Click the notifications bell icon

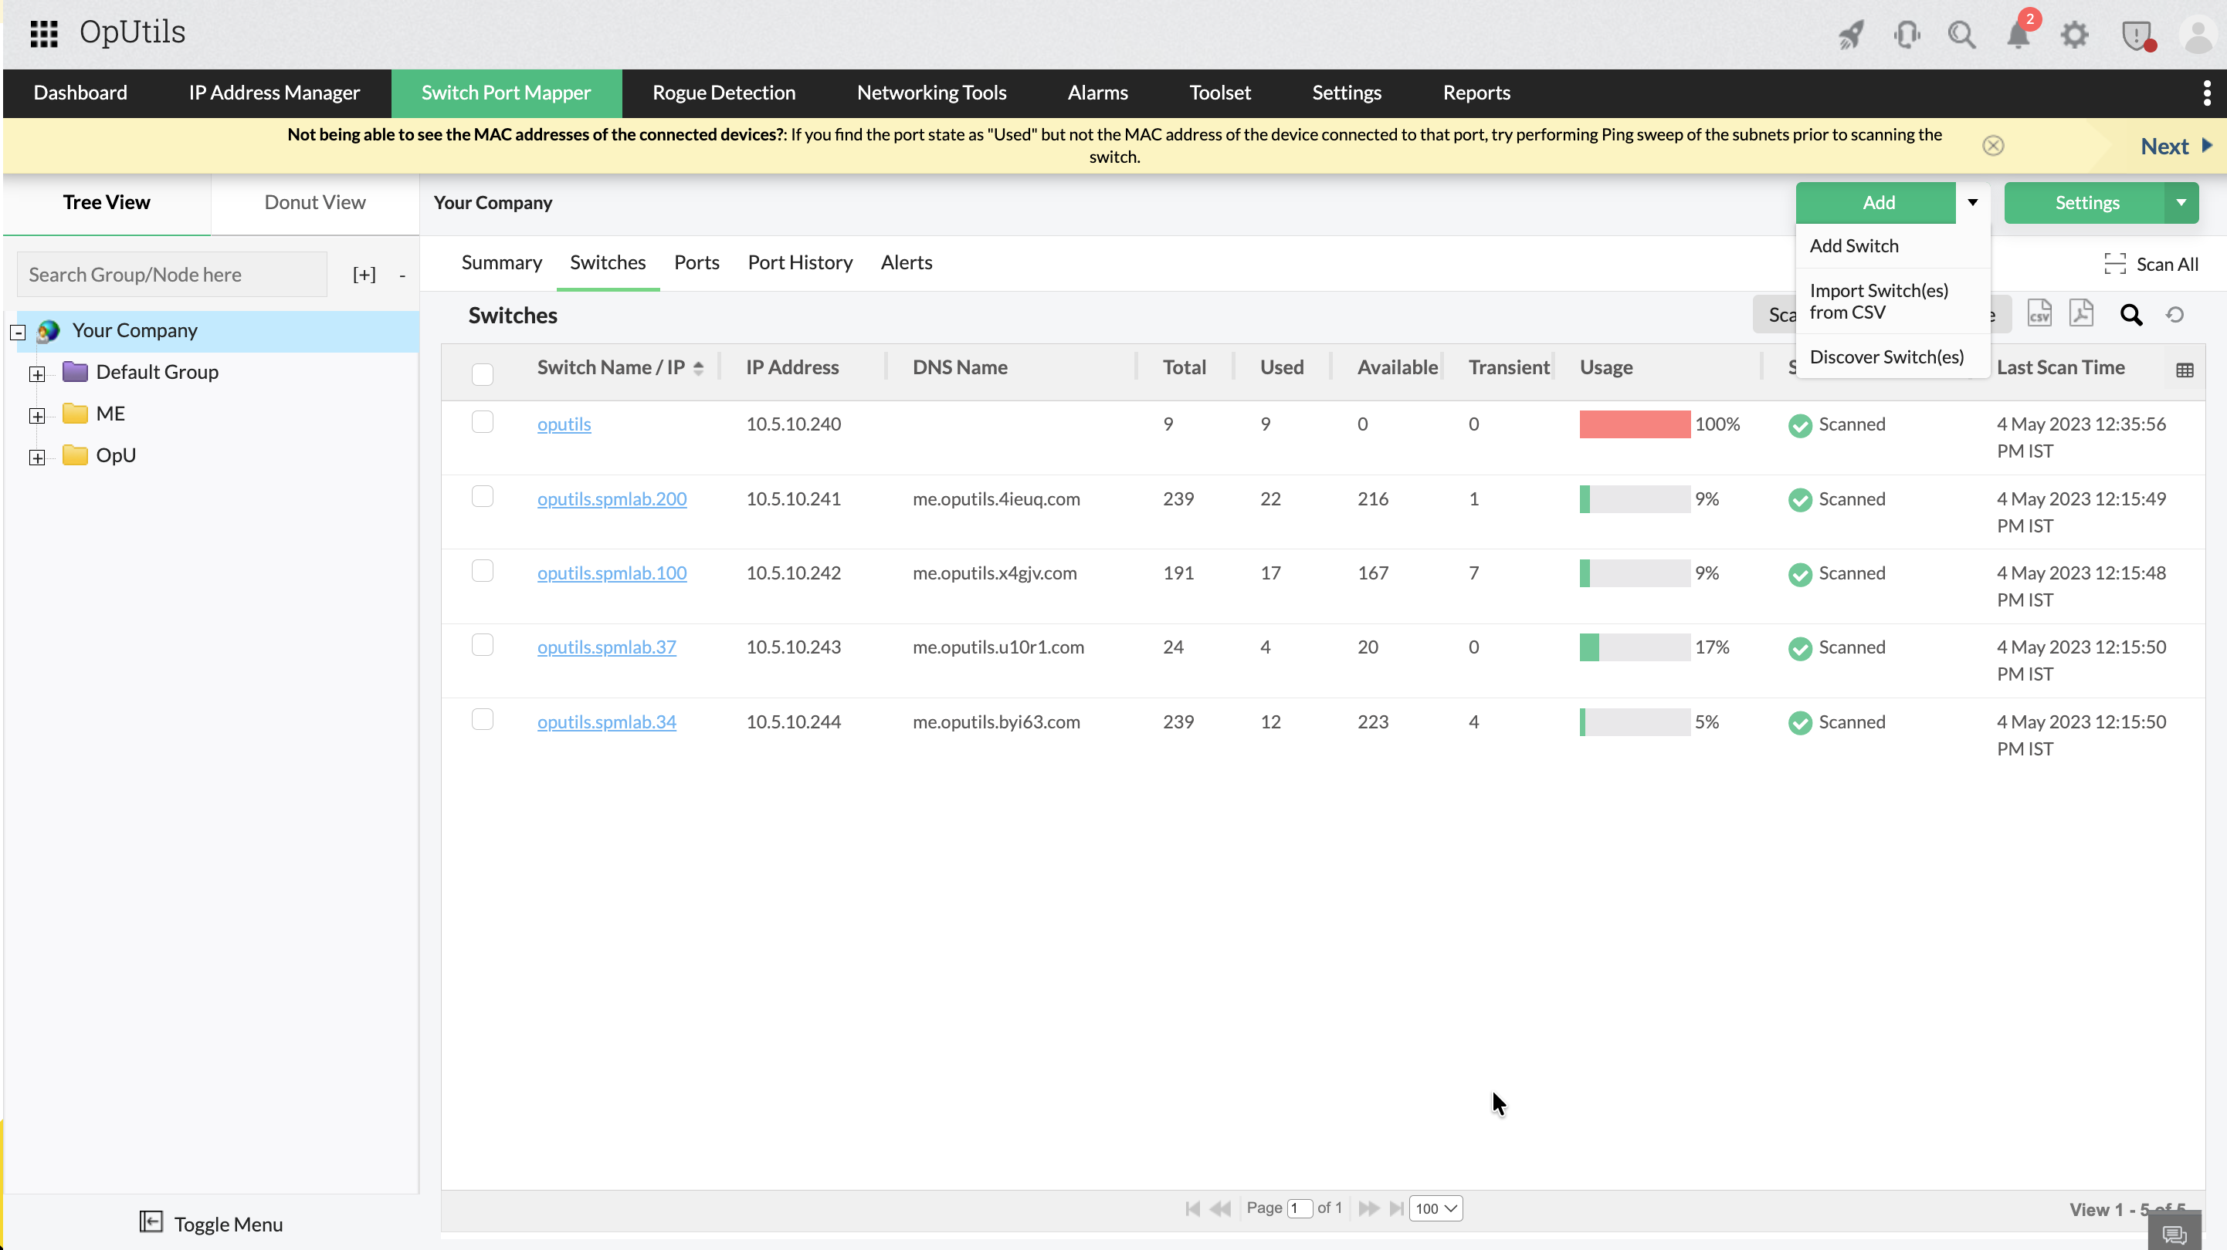tap(2017, 35)
